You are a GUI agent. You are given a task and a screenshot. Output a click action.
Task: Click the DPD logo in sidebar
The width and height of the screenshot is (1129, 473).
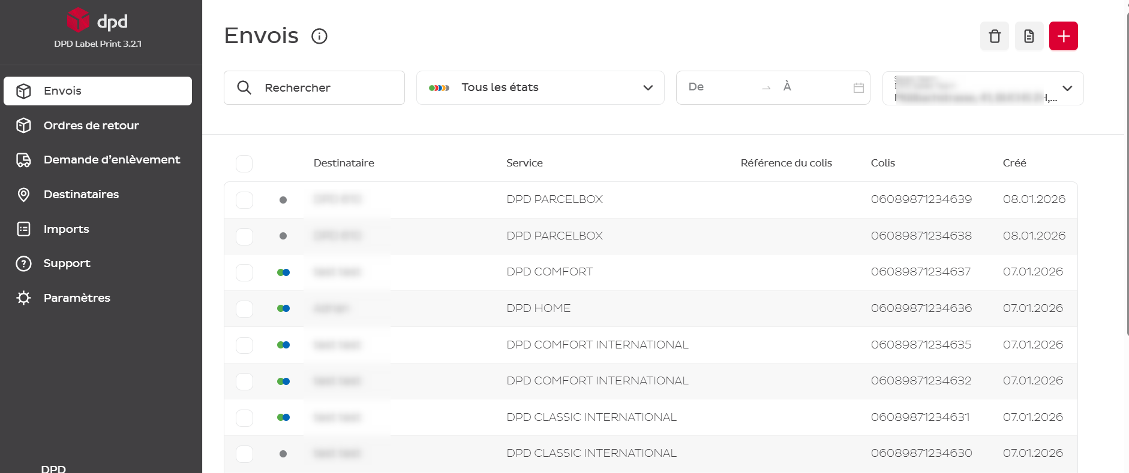coord(97,21)
